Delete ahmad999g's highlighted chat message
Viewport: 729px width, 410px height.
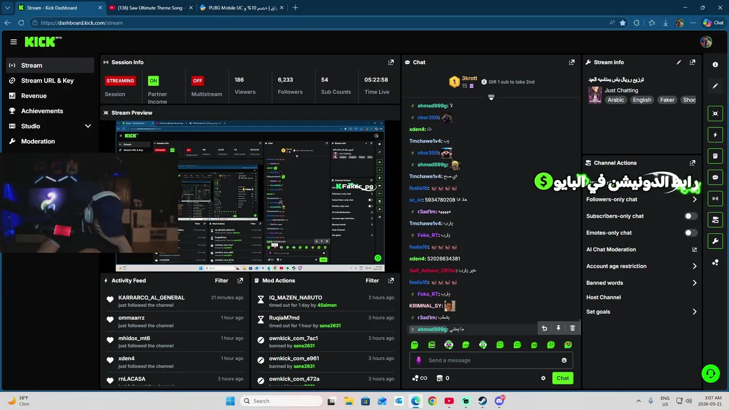pos(572,328)
